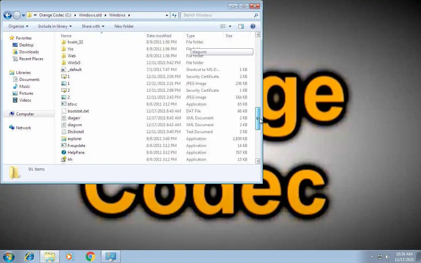This screenshot has width=421, height=263.
Task: Select the Vss folder icon
Action: tap(64, 49)
